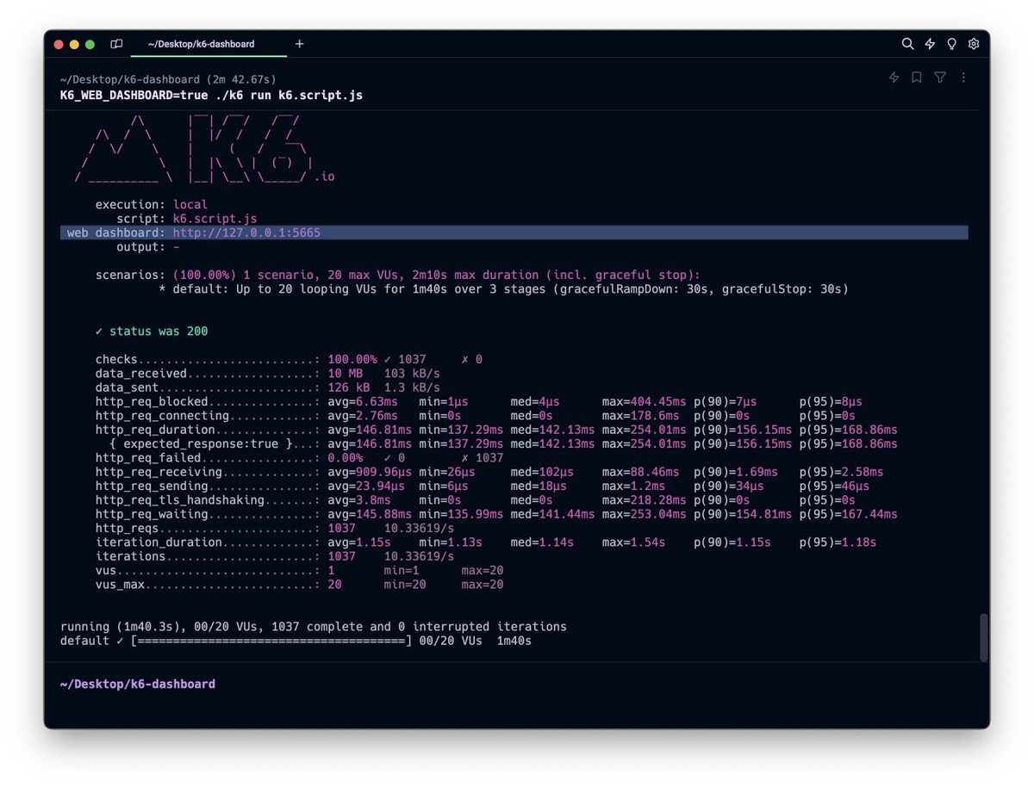
Task: Click the http_req_duration metric row label
Action: (x=155, y=430)
